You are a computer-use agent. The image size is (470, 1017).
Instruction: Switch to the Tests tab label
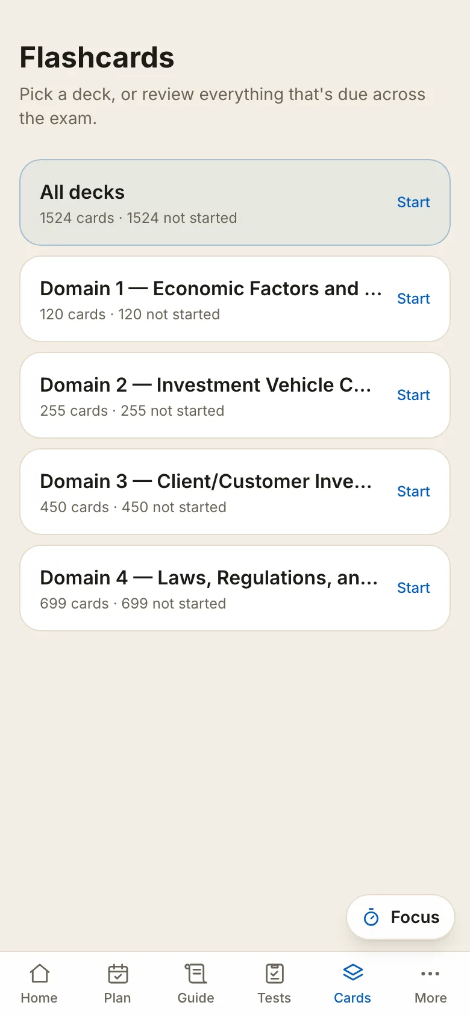click(x=274, y=998)
